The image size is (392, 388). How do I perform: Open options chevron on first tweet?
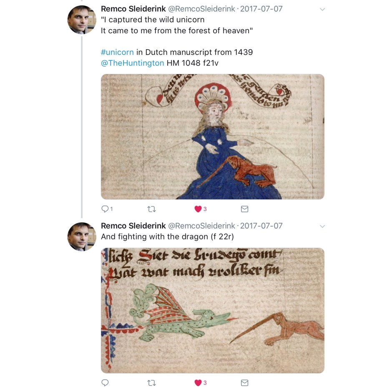click(x=322, y=10)
